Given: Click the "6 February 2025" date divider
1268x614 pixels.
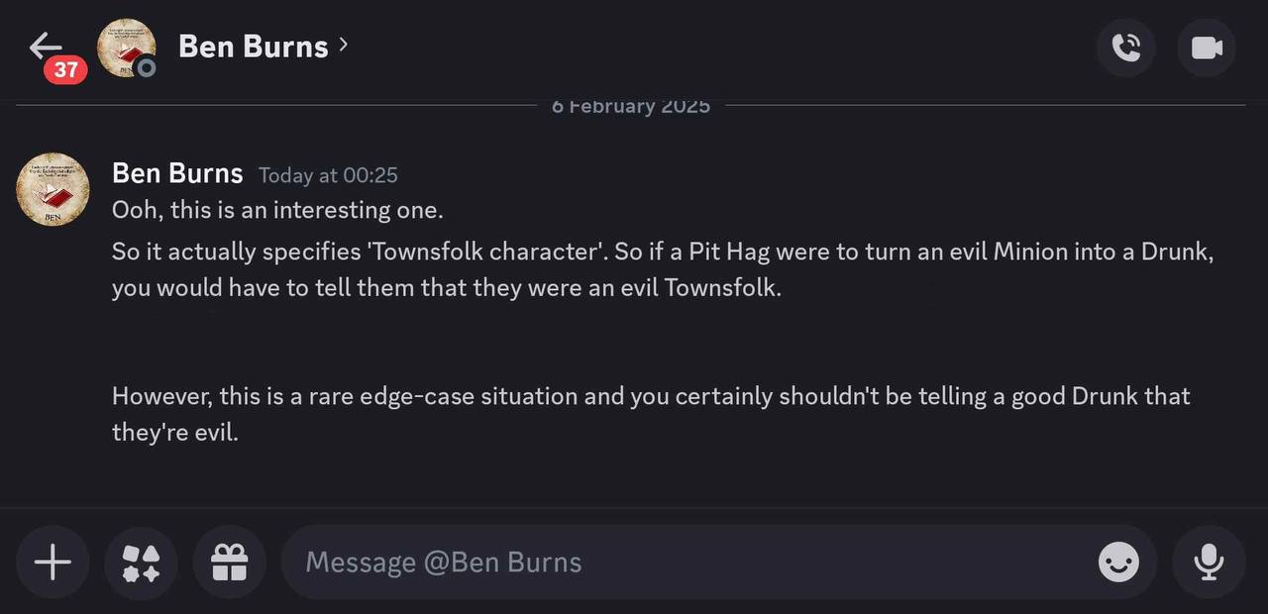Looking at the screenshot, I should pos(631,106).
